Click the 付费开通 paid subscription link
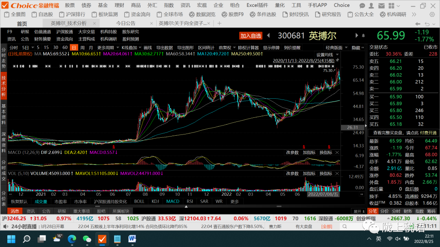 click(x=428, y=132)
